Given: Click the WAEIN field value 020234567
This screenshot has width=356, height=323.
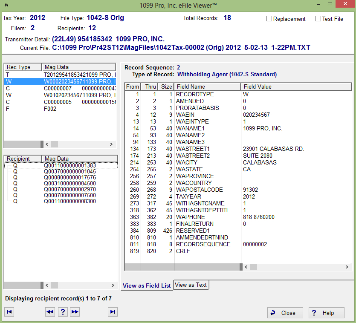Looking at the screenshot, I should pos(256,115).
